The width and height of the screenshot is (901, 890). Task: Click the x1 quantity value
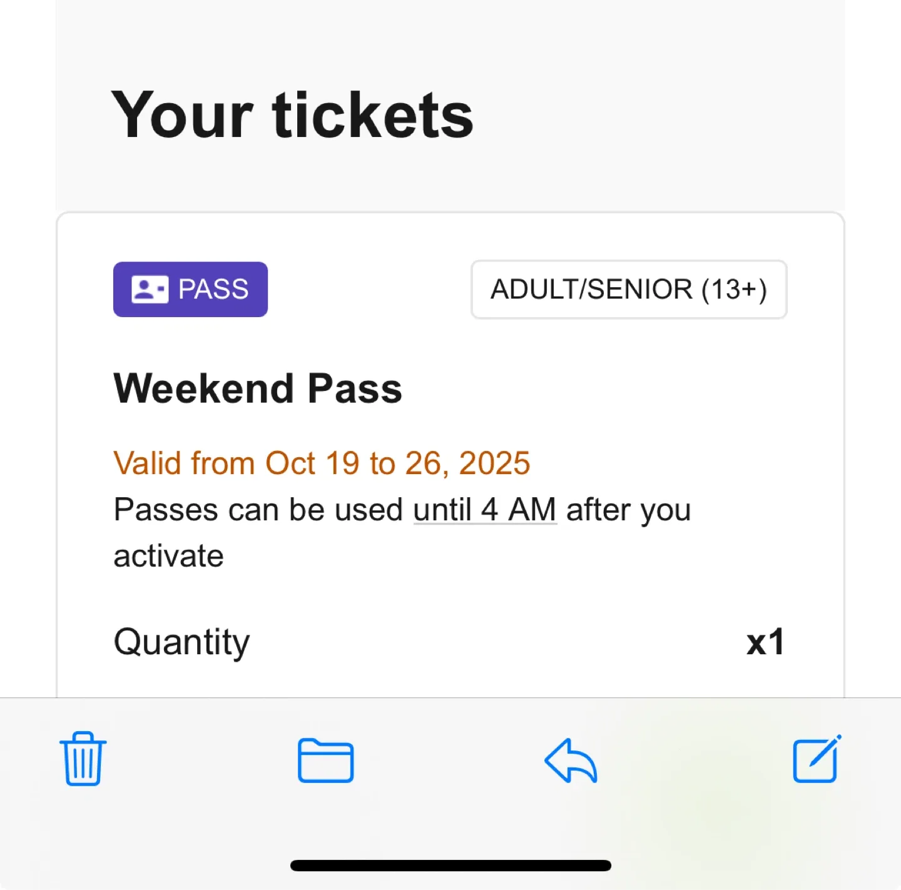coord(765,642)
